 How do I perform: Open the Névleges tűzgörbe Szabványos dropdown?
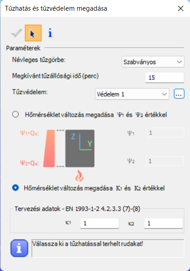tap(153, 62)
